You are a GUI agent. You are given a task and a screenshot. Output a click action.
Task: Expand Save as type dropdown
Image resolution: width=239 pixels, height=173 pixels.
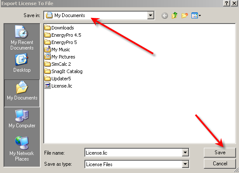pos(185,164)
